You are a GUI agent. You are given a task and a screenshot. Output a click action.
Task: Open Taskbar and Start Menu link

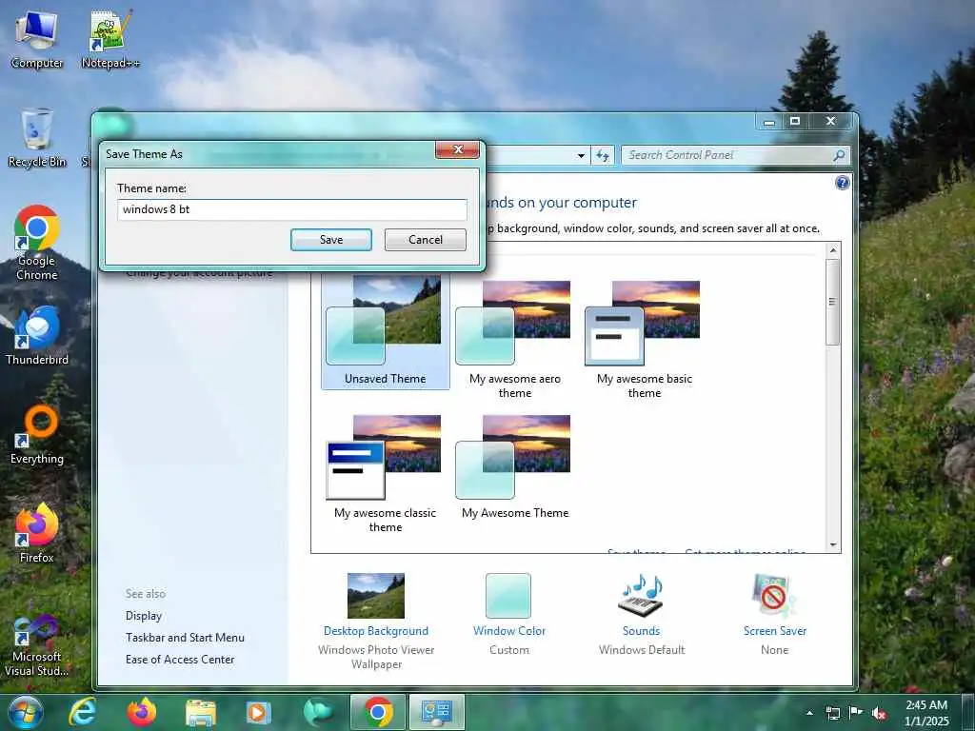pyautogui.click(x=185, y=638)
